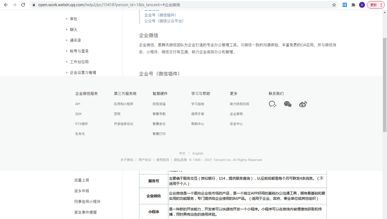Open 巡查上报 in the sidebar

[x=82, y=180]
